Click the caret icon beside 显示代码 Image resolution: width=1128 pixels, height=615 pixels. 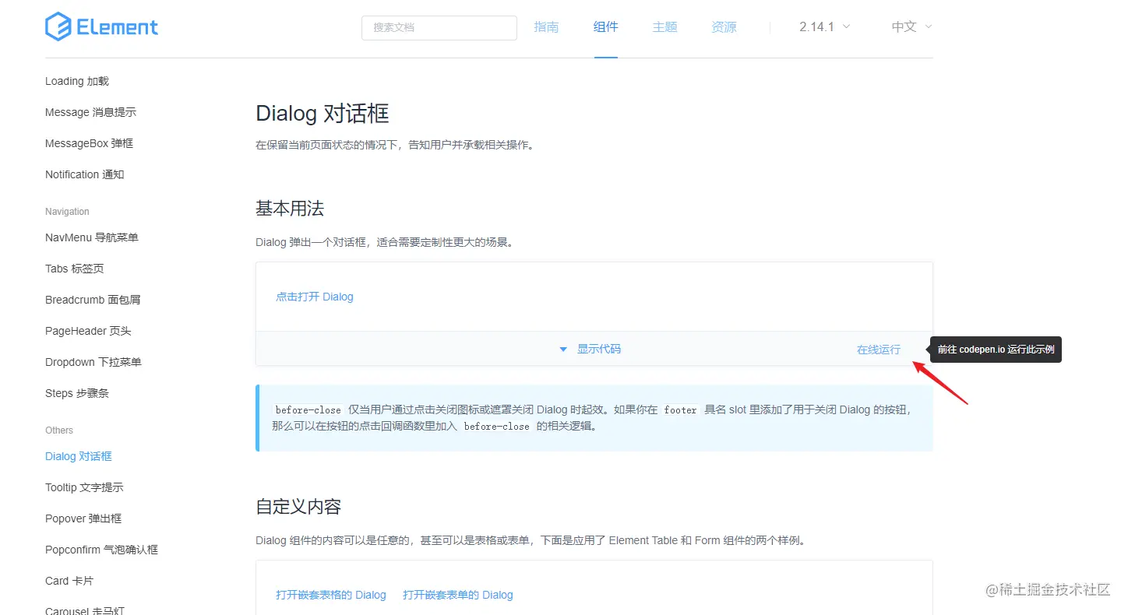point(563,350)
